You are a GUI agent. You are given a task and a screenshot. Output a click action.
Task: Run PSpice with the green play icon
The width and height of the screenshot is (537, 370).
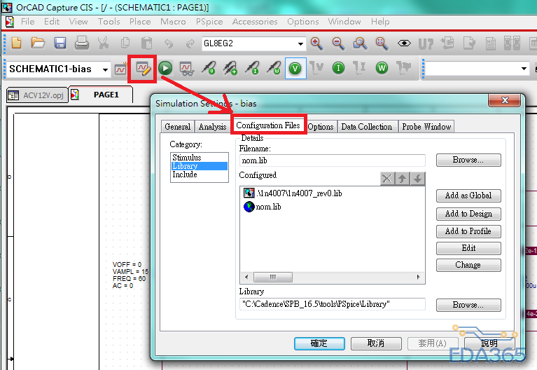[x=165, y=68]
